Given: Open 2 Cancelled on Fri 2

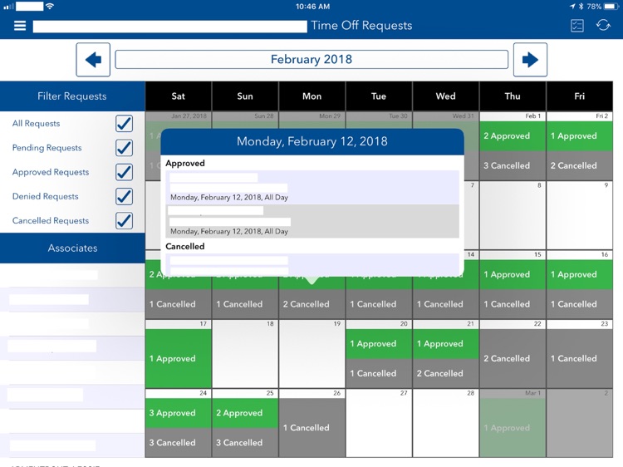Looking at the screenshot, I should point(580,165).
